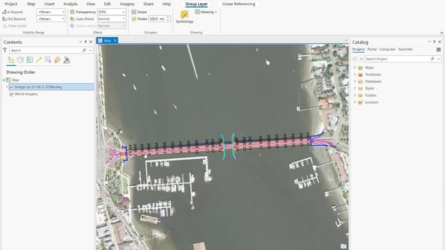445x250 pixels.
Task: Open the Symbology pane button
Action: (x=184, y=17)
